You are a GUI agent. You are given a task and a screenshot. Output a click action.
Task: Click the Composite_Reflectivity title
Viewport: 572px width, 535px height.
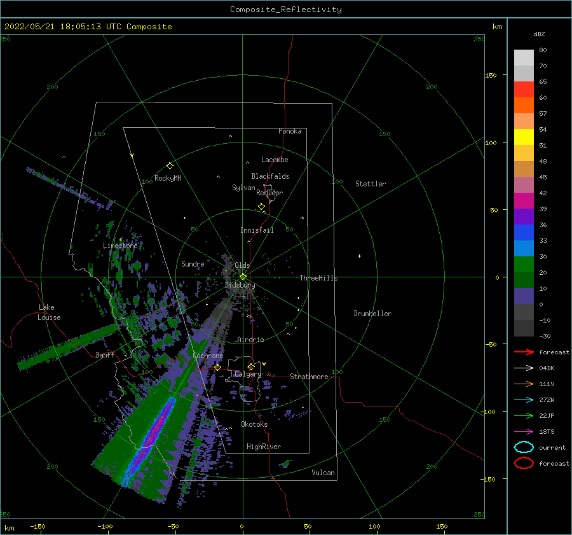pos(286,10)
